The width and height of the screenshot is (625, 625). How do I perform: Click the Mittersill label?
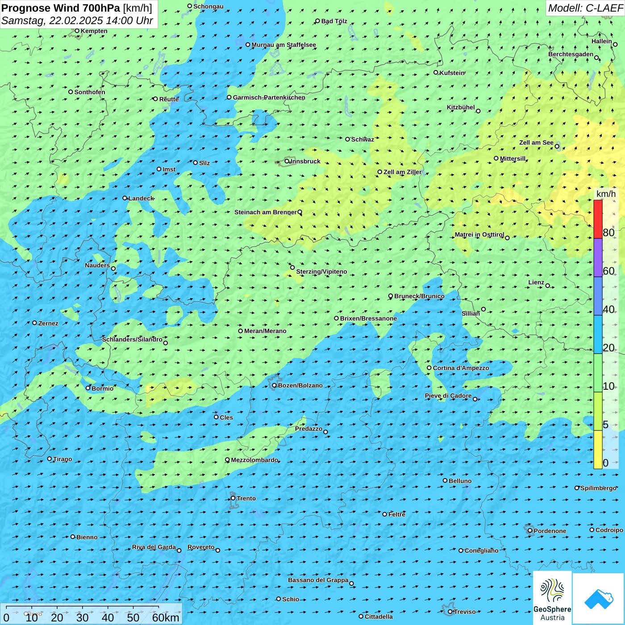point(513,158)
